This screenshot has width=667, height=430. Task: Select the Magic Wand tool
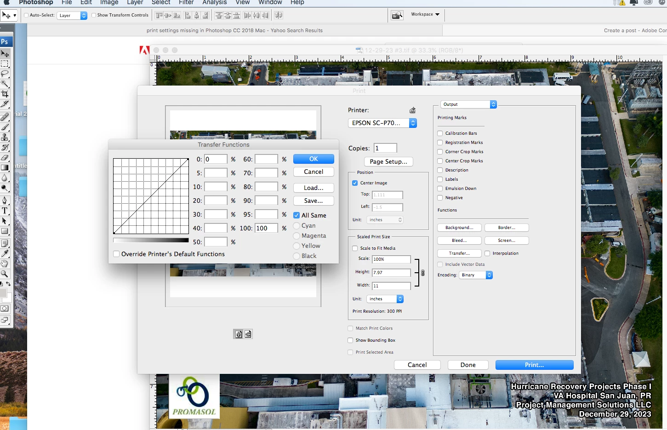5,84
